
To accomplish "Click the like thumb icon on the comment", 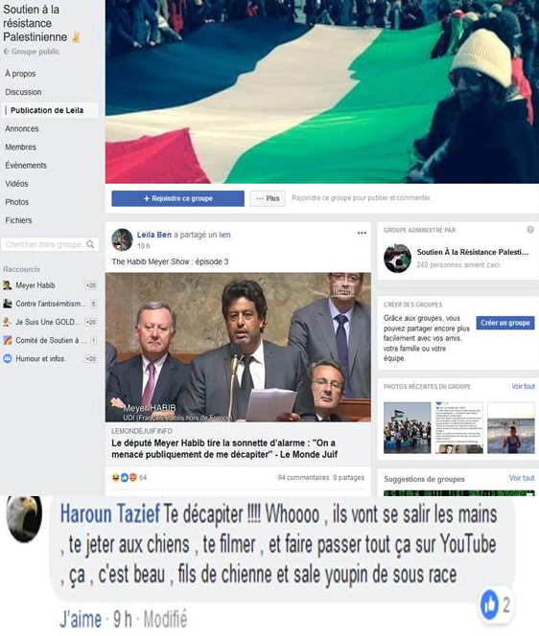I will tap(489, 604).
